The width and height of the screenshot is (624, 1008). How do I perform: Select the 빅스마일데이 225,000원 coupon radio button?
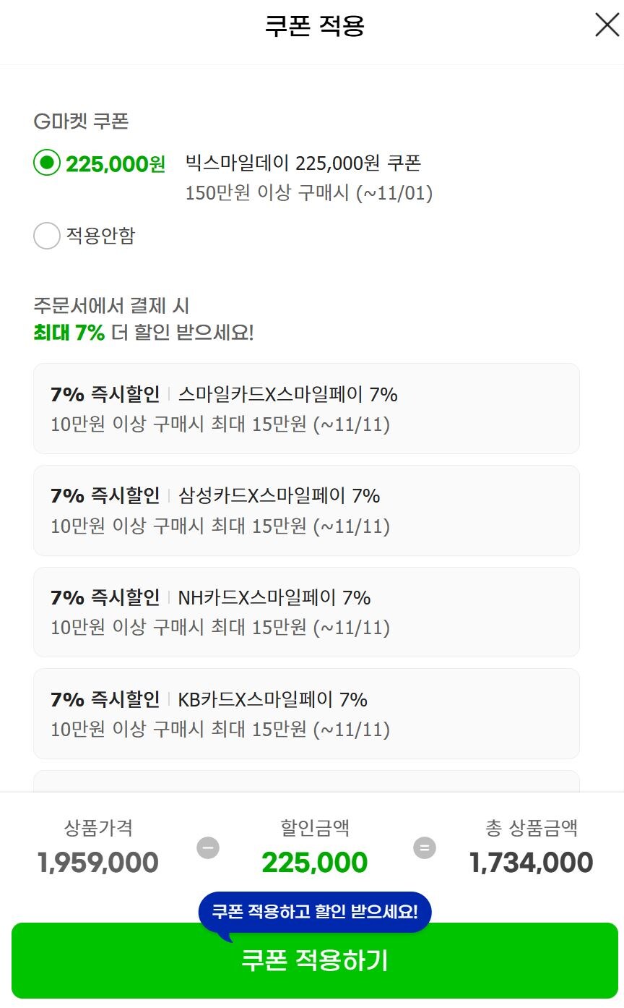pyautogui.click(x=46, y=163)
